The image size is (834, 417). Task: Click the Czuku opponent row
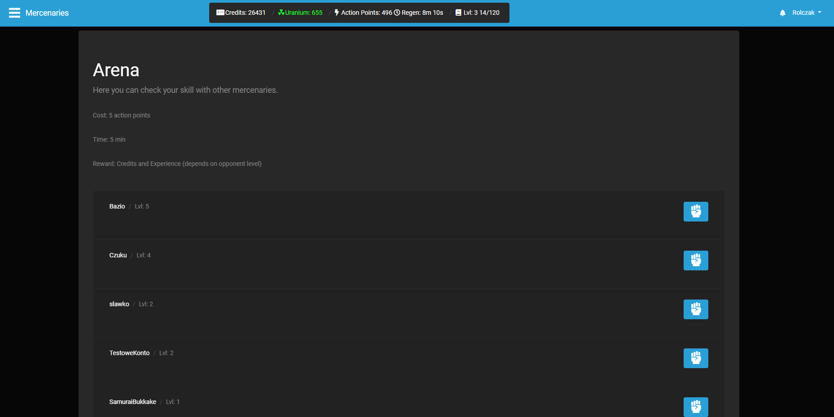coord(118,255)
